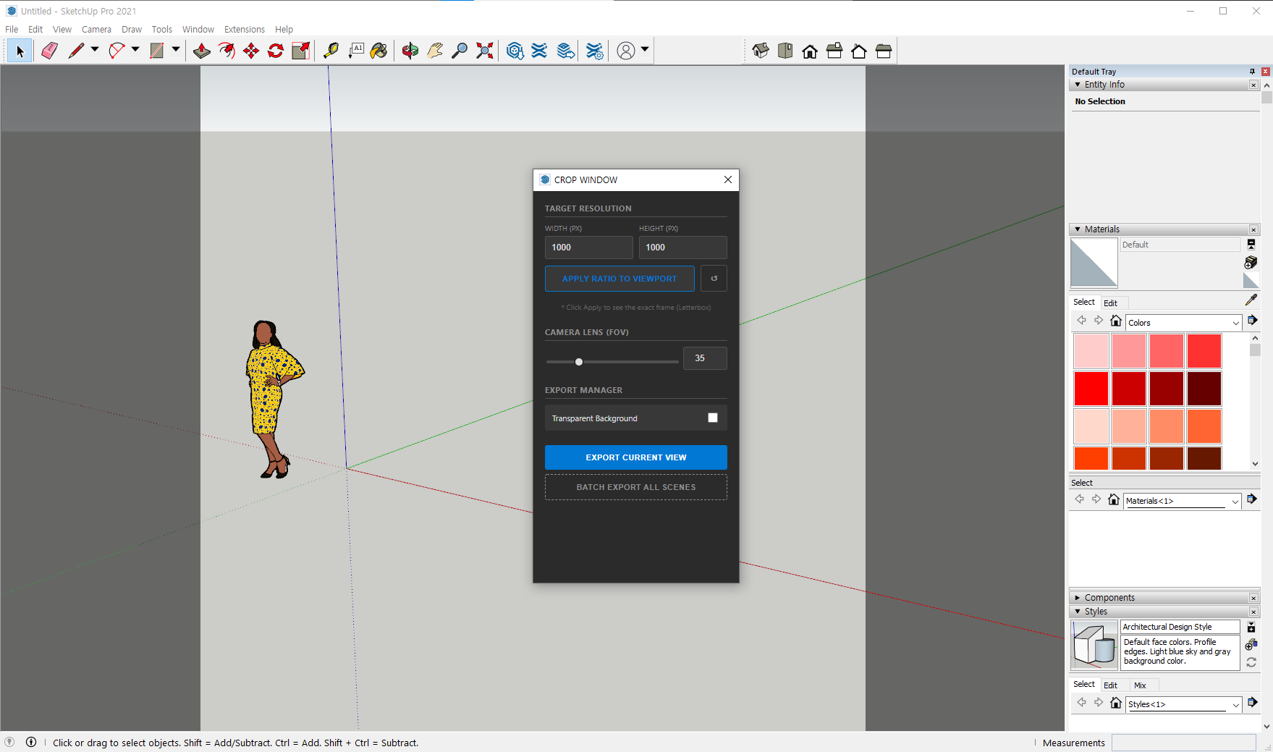Activate the Line tool

(76, 50)
